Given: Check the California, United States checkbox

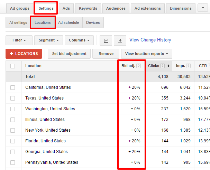Looking at the screenshot, I should [13, 88].
